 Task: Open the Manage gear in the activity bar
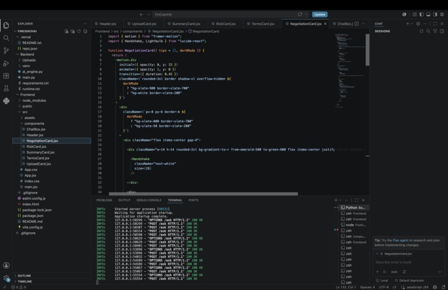click(x=6, y=278)
